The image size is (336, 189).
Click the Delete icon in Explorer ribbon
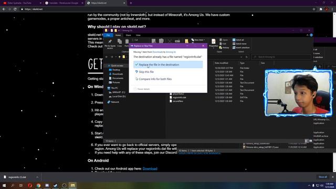[170, 41]
